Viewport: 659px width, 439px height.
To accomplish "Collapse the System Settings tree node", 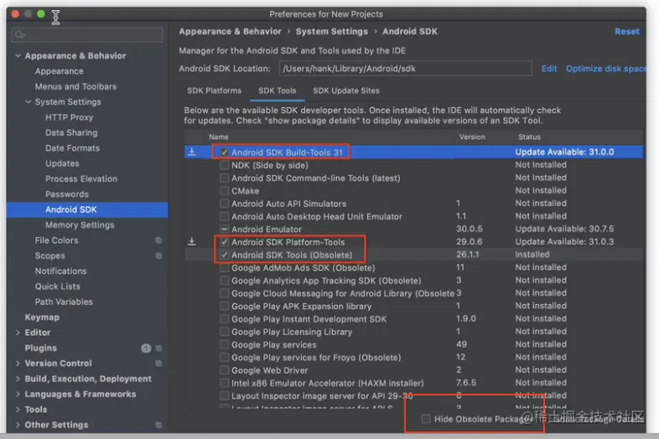I will 29,102.
